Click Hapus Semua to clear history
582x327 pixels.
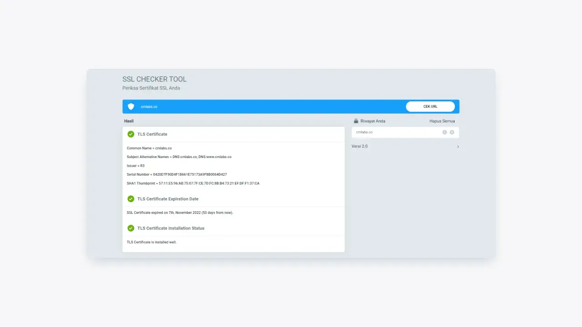pyautogui.click(x=442, y=121)
